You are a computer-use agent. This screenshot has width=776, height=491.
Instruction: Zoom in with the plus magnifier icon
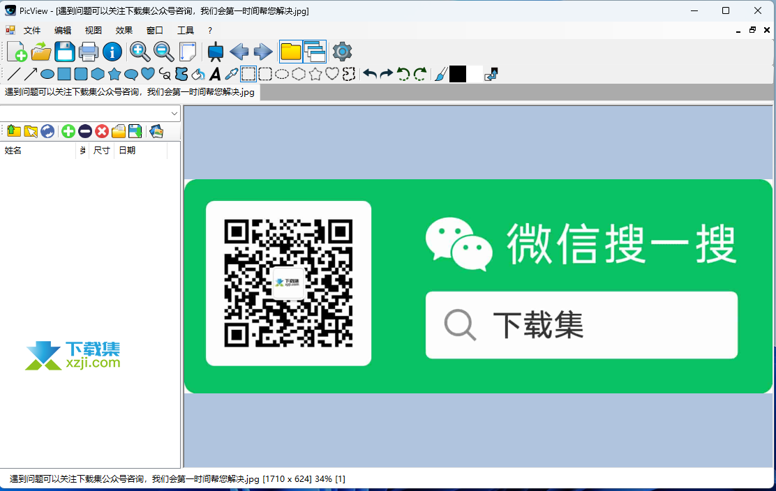click(x=140, y=52)
